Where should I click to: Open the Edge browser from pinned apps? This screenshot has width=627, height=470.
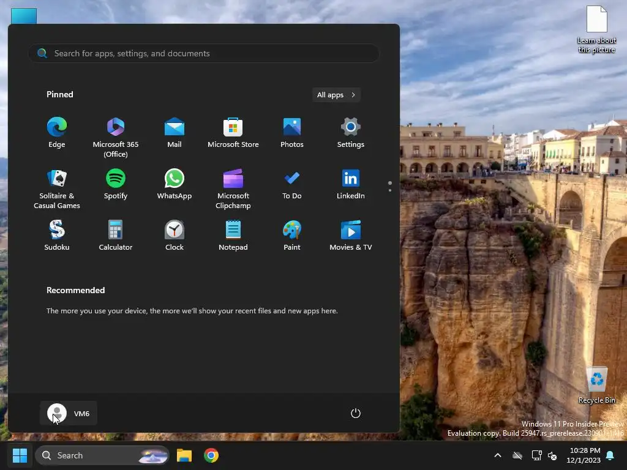pos(57,133)
